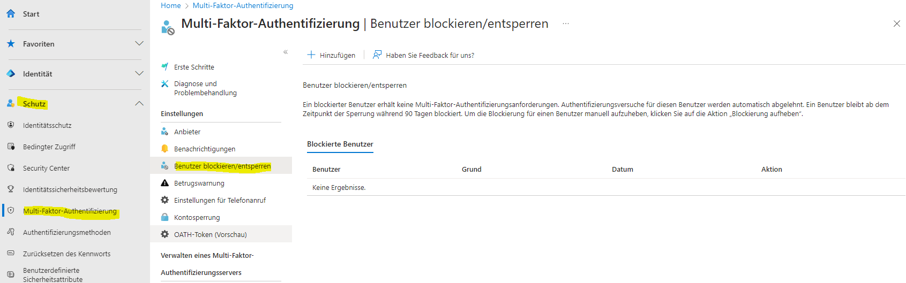Click the Multi-Faktor-Authentifizierung shield icon

pyautogui.click(x=11, y=211)
